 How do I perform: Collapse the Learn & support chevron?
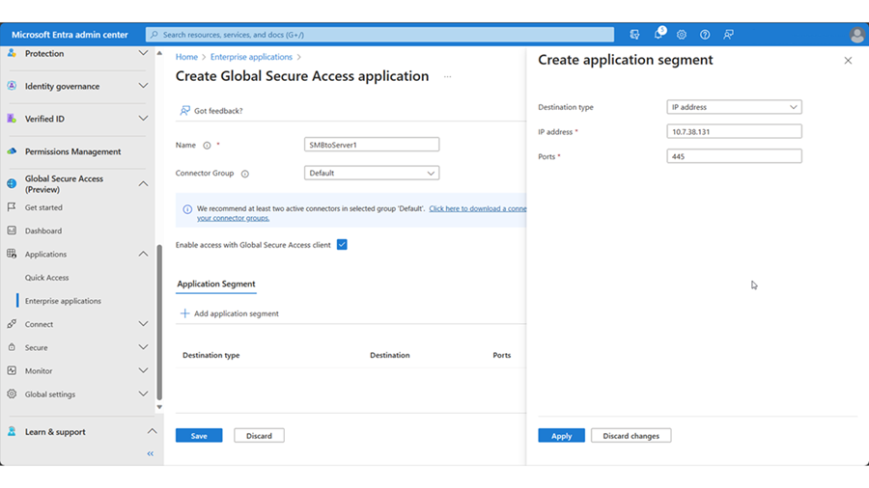point(152,431)
